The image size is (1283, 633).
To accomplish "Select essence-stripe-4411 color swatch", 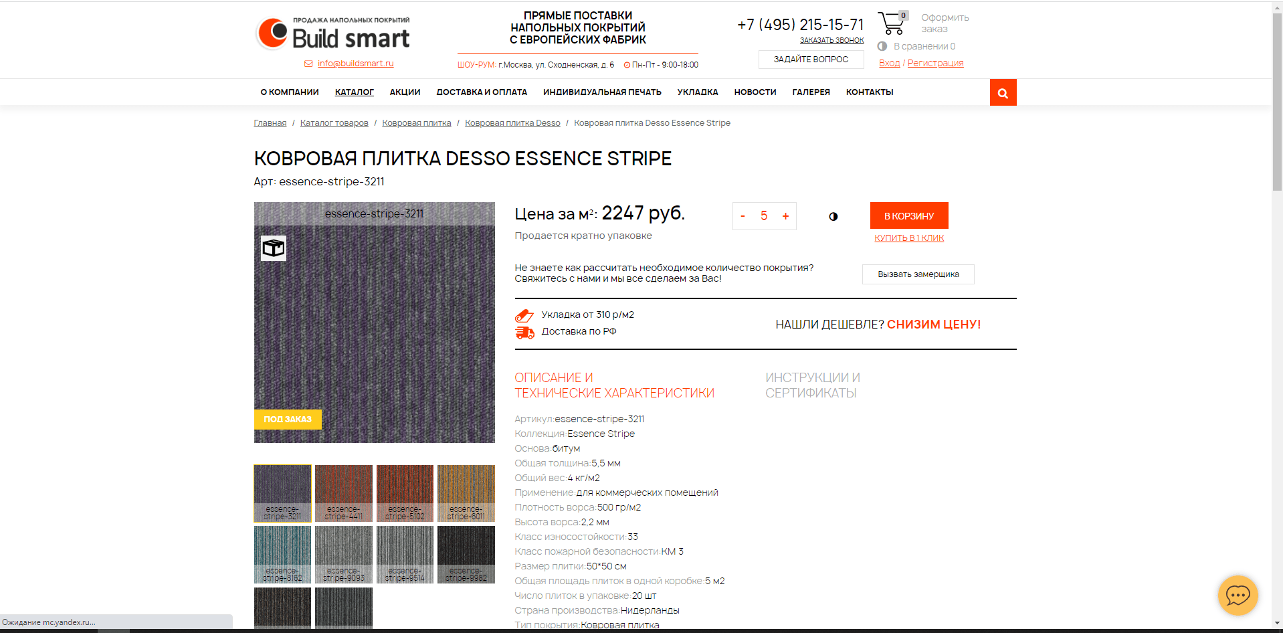I will [x=344, y=493].
